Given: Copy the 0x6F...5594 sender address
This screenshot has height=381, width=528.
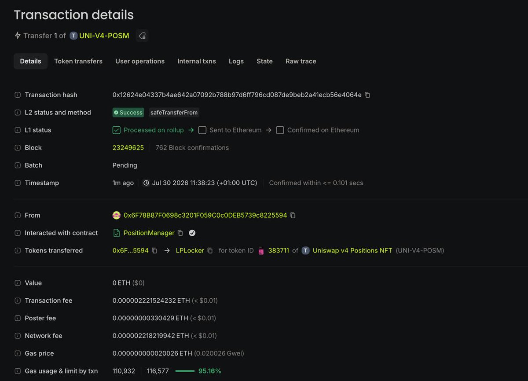Looking at the screenshot, I should (154, 251).
